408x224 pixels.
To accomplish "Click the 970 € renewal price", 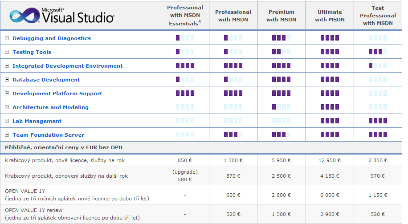I will (x=378, y=176).
